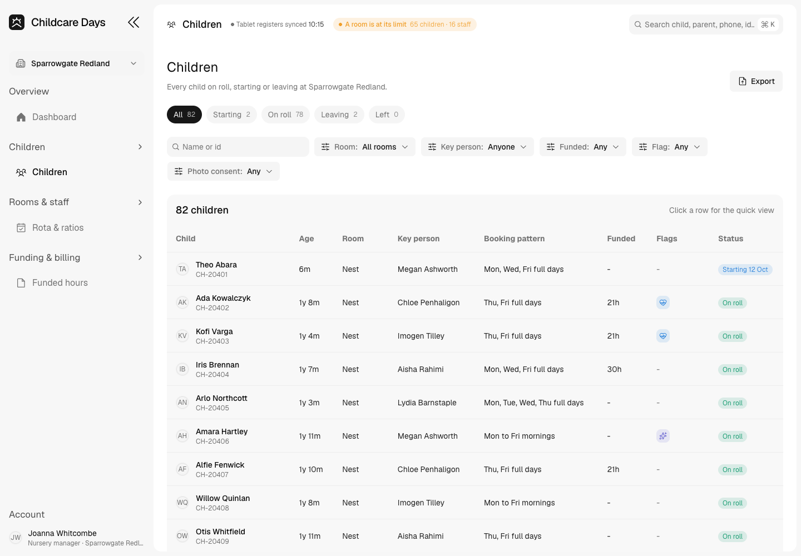Click the Children page header icon
Viewport: 801px width, 556px height.
[x=171, y=24]
